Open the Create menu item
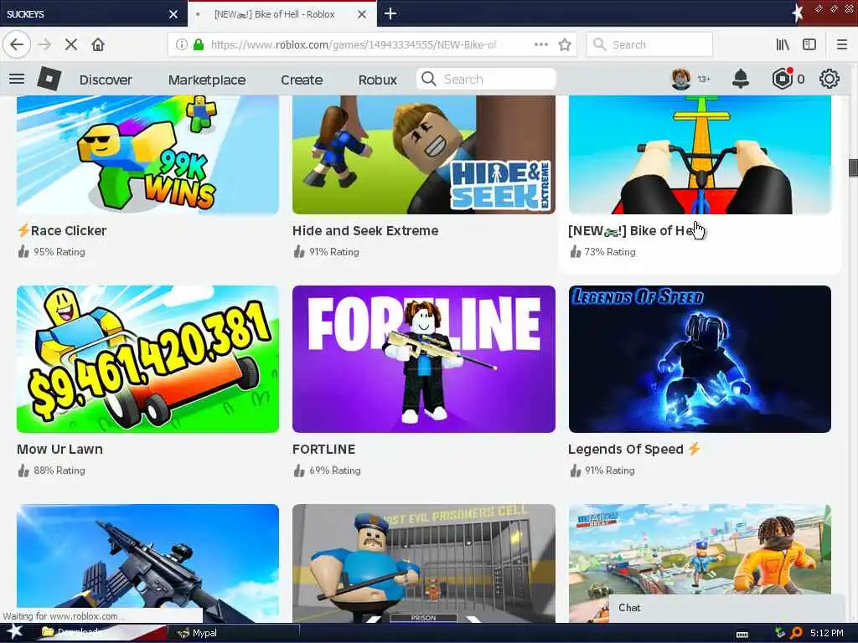This screenshot has width=858, height=643. point(302,80)
